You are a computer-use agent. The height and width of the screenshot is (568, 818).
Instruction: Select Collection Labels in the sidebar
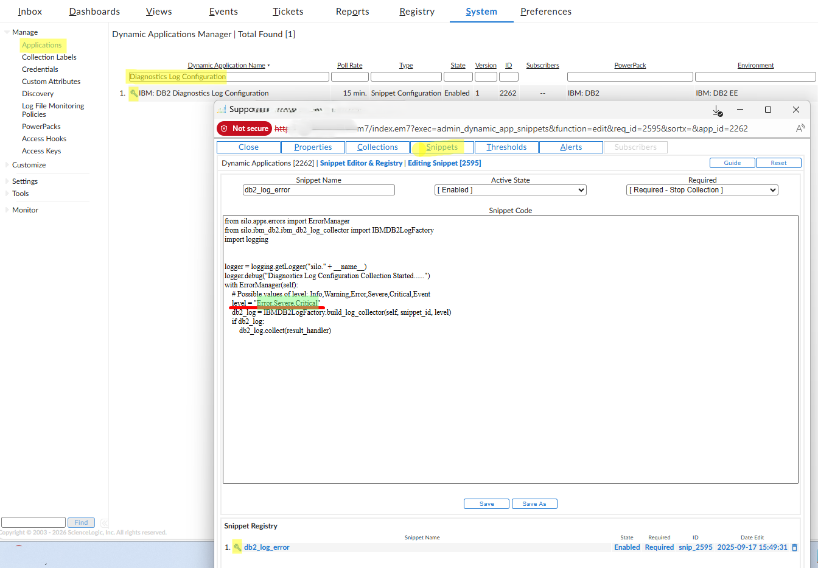click(x=49, y=57)
